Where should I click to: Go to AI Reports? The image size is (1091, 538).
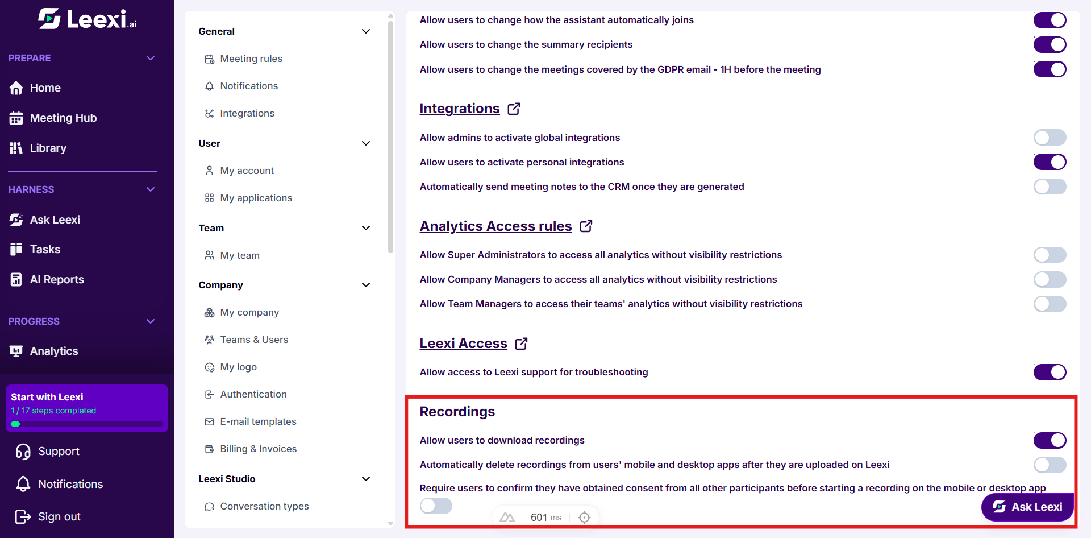57,279
